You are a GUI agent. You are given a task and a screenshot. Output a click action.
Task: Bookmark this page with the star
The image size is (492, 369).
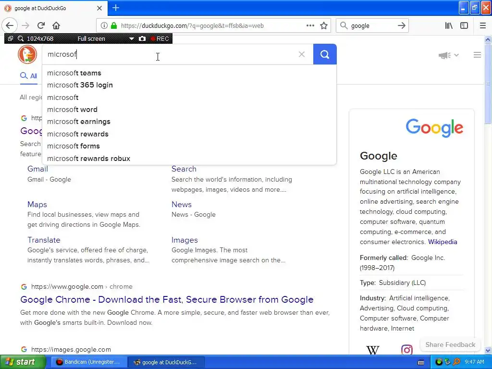click(324, 26)
